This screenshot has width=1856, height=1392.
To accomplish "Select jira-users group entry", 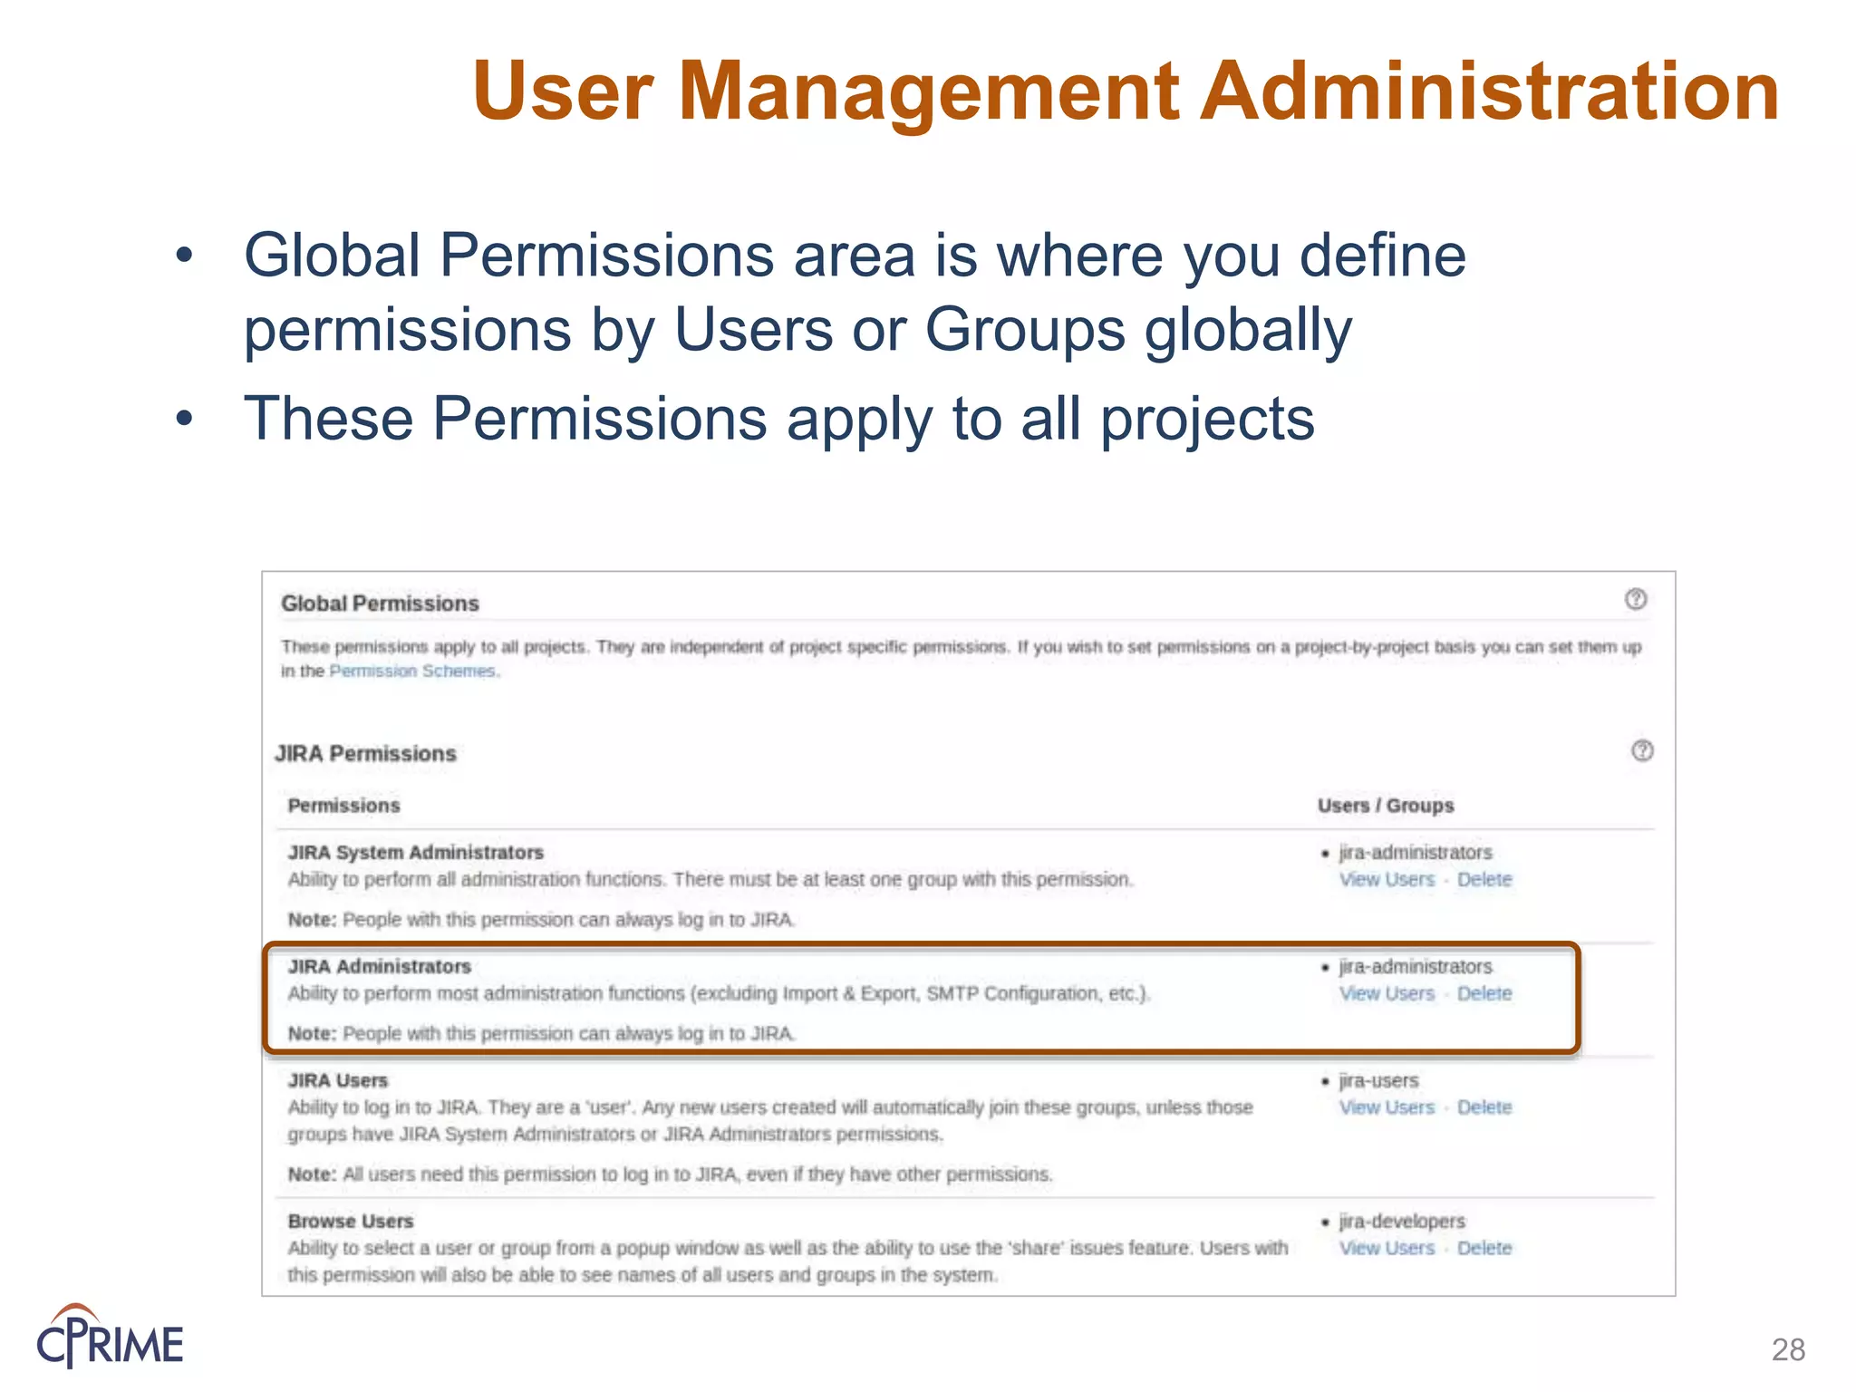I will click(x=1378, y=1081).
